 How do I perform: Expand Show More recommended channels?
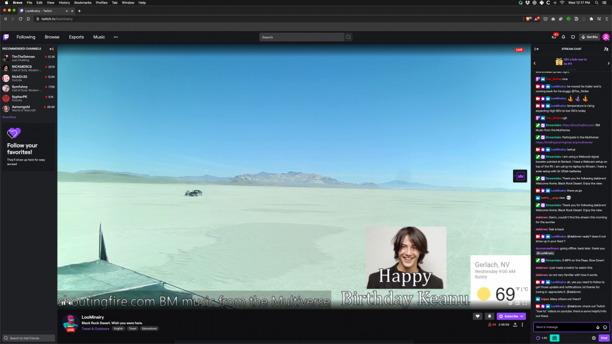point(9,117)
